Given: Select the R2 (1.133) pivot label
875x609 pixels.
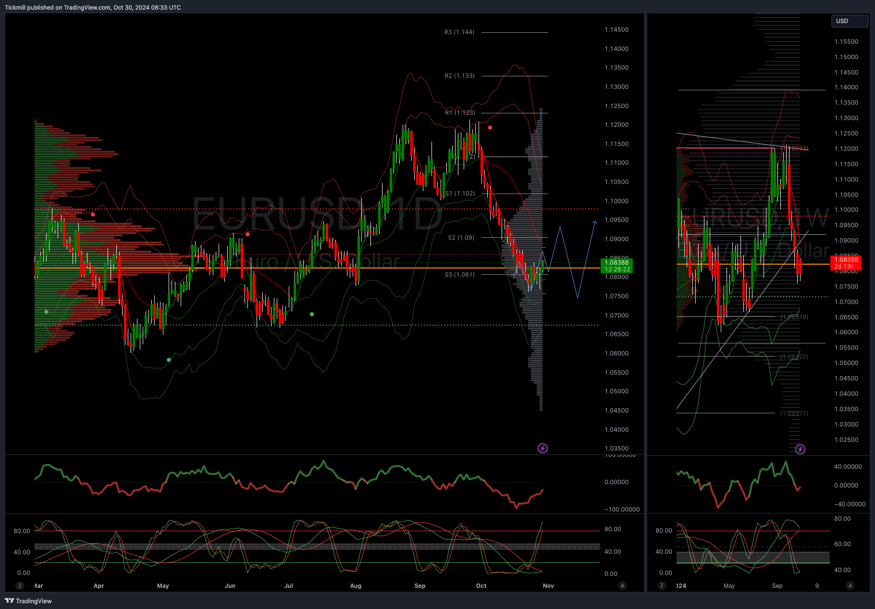Looking at the screenshot, I should (459, 76).
